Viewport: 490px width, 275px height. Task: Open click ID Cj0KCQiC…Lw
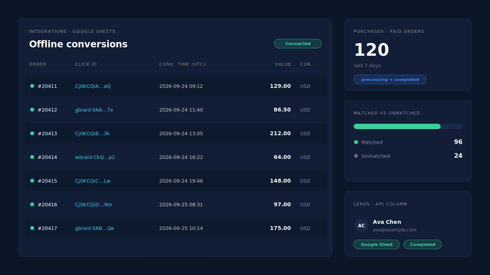93,181
